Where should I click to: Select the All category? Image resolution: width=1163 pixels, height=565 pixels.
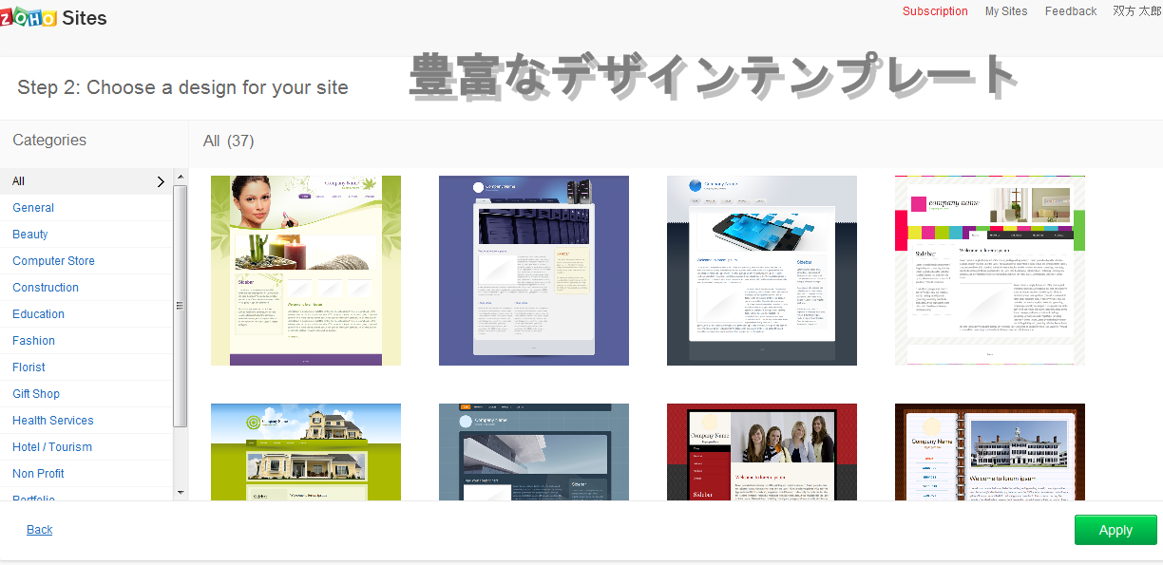pos(86,181)
